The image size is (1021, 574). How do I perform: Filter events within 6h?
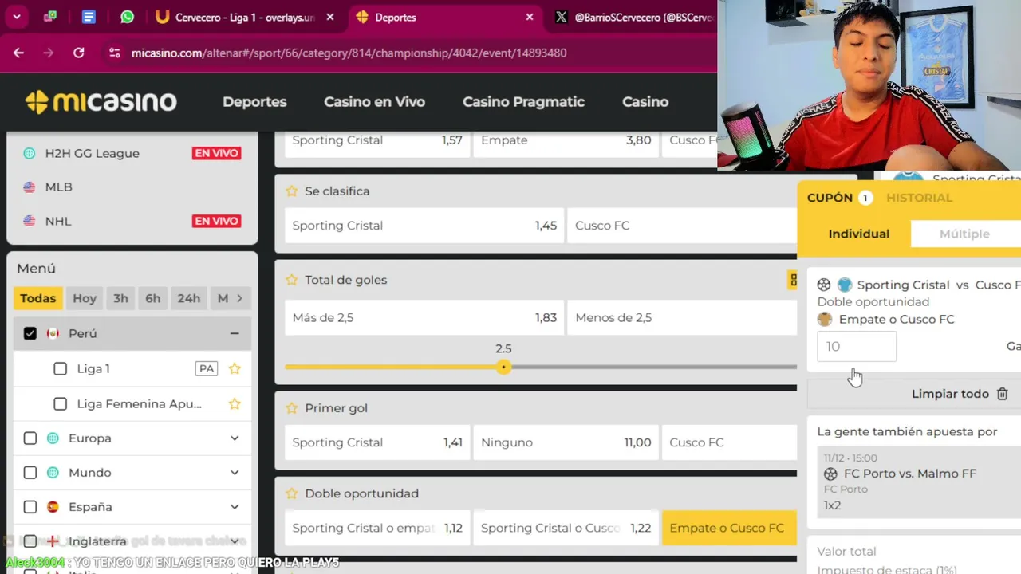pos(152,298)
